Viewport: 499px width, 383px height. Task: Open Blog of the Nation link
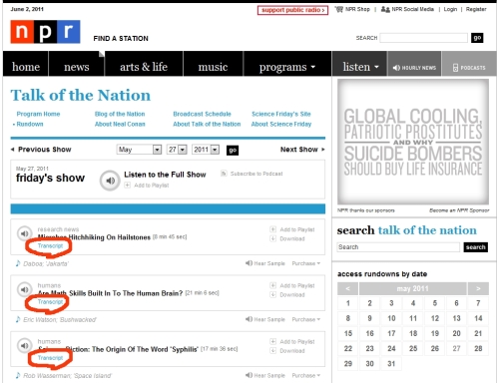120,114
